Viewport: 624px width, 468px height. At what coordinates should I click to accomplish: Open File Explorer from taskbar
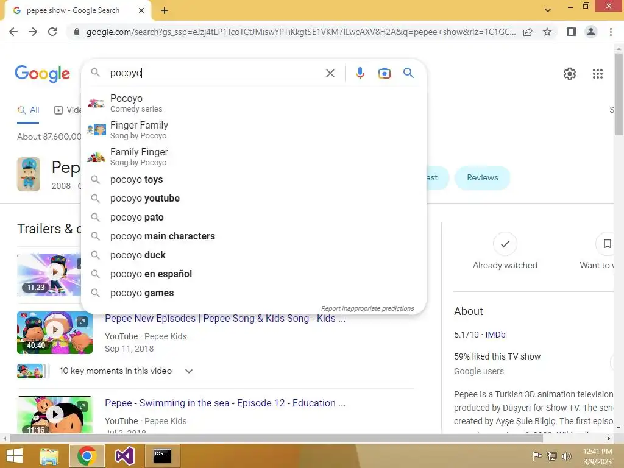49,456
